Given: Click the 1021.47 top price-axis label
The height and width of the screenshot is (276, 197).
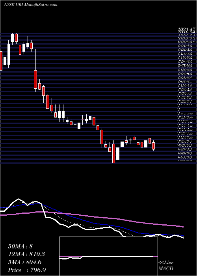Looking at the screenshot, I should [x=186, y=30].
